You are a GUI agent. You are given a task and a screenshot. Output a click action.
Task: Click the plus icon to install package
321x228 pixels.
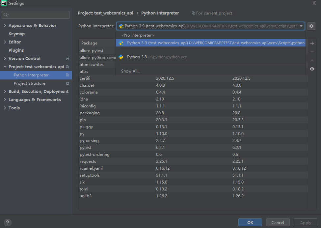pyautogui.click(x=312, y=43)
